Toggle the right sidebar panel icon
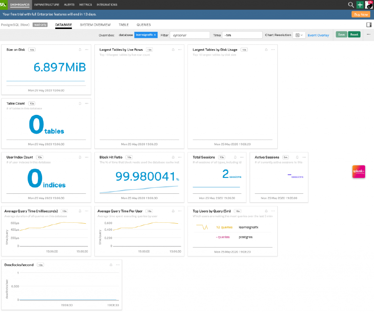 (369, 25)
